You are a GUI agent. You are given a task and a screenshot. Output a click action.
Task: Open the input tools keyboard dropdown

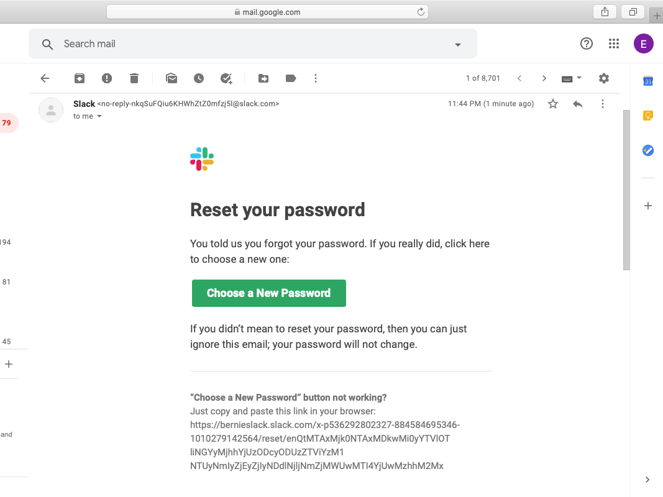click(x=571, y=79)
